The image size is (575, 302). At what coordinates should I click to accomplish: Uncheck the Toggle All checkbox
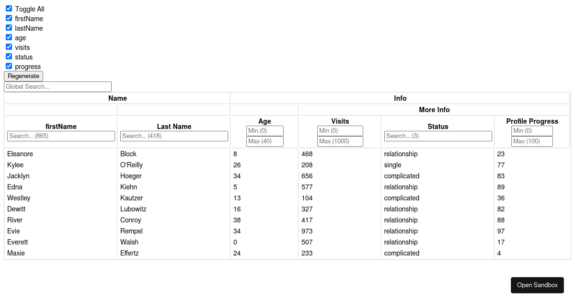(x=9, y=8)
